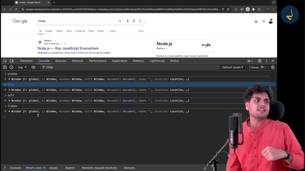Open the Performance tab
The width and height of the screenshot is (305, 171).
(x=98, y=61)
